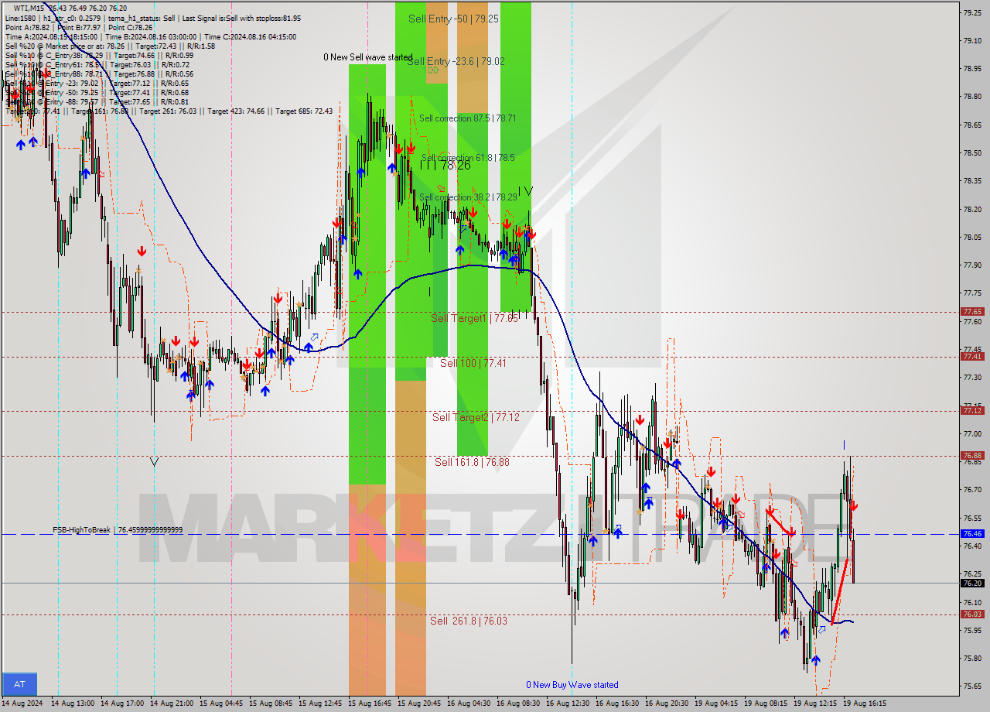Screen dimensions: 990x712
Task: Select the 'Sell correction 38.2 | 78.29' label
Action: coord(467,197)
